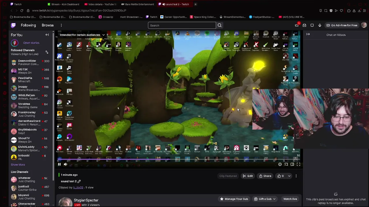Screen dimensions: 369x207
Task: Collapse the Chat on Videos panel
Action: coord(308,34)
